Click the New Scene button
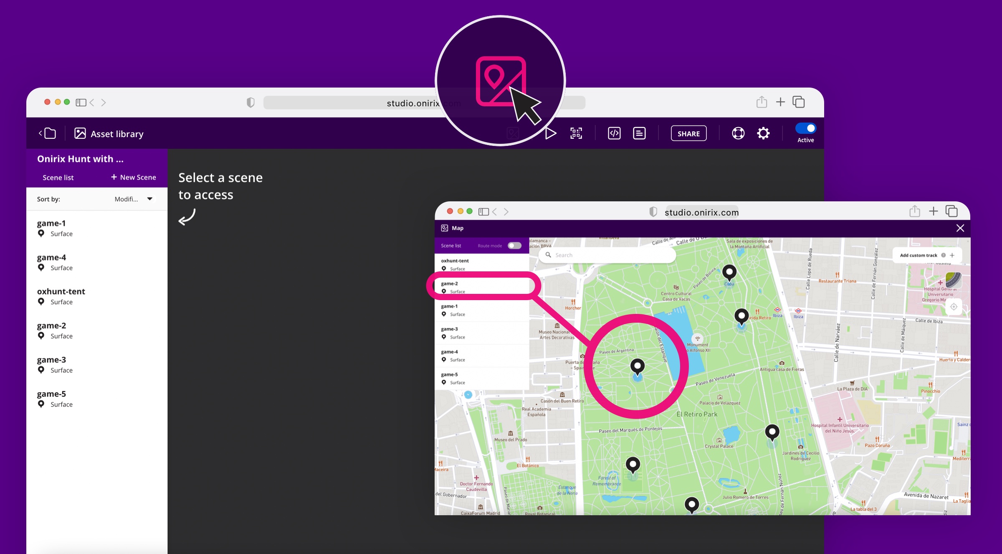 pos(134,177)
